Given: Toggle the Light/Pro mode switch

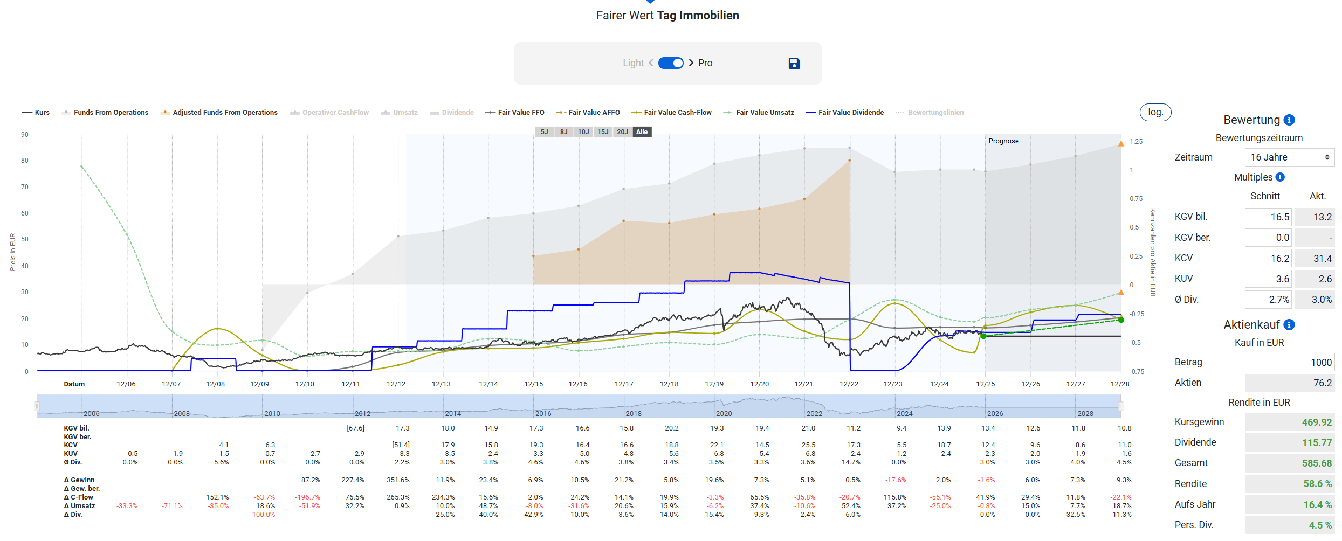Looking at the screenshot, I should pyautogui.click(x=671, y=63).
